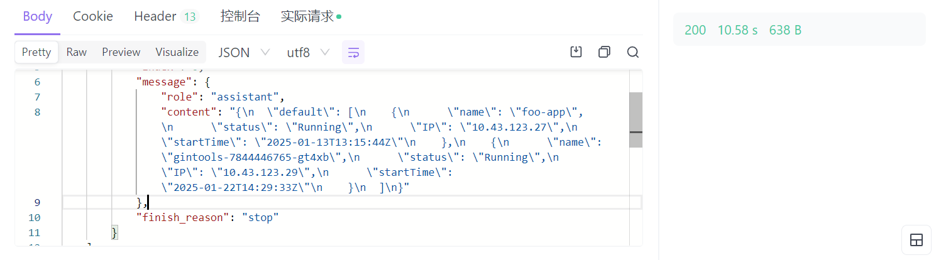Switch to the Cookie tab

[93, 17]
